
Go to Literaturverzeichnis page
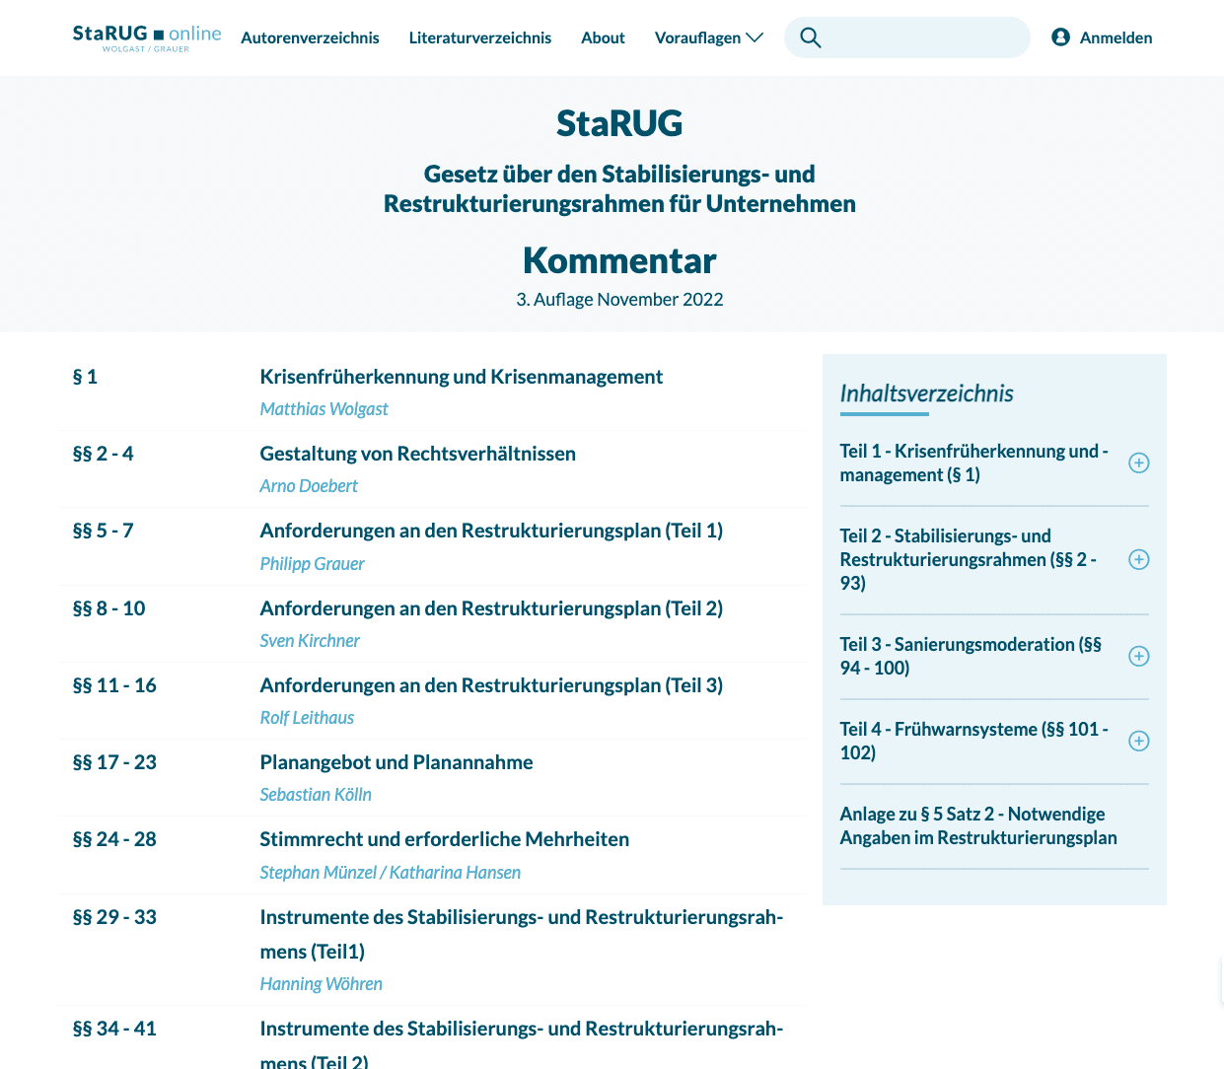pyautogui.click(x=479, y=37)
